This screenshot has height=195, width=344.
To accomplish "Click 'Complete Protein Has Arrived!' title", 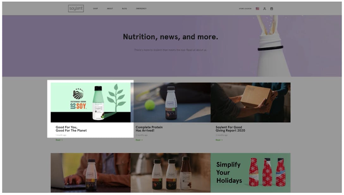I will coord(149,129).
